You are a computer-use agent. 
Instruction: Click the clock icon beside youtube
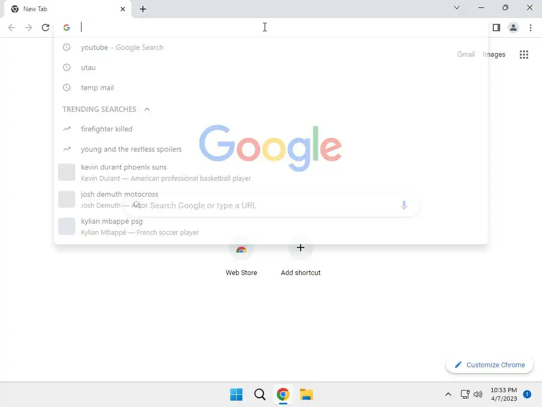[x=67, y=47]
